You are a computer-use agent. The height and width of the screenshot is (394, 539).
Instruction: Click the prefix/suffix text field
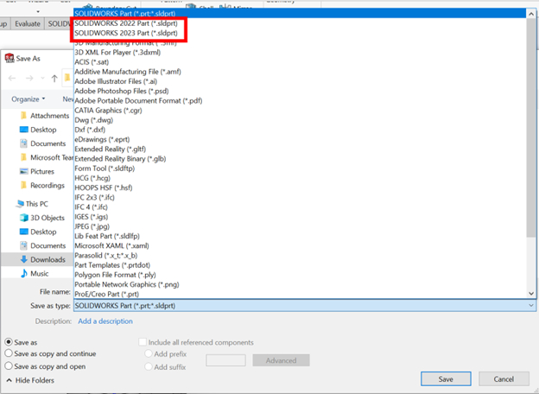coord(225,360)
